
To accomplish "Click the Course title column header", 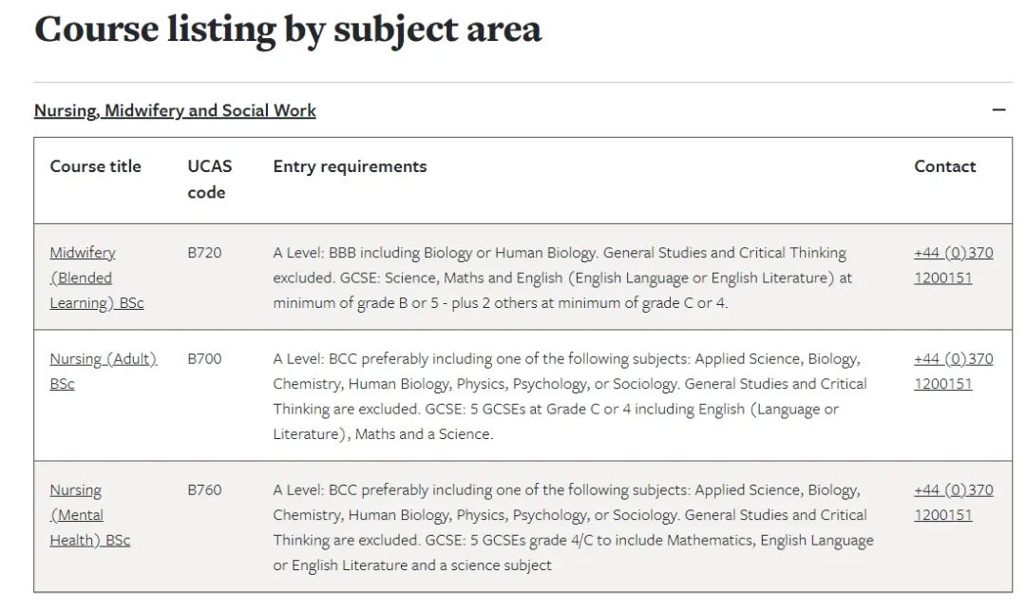I will pos(96,166).
